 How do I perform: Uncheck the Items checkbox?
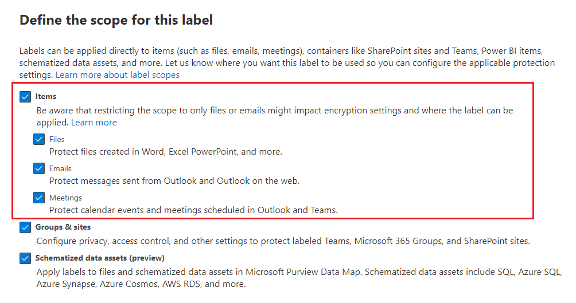[x=25, y=97]
